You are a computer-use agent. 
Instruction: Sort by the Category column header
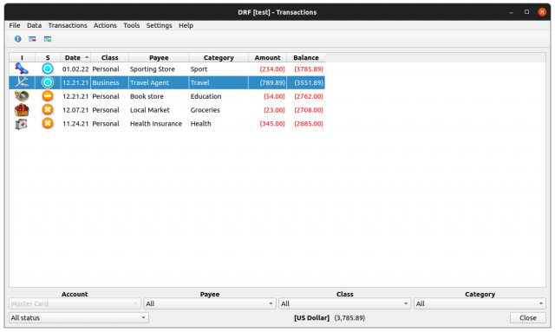coord(219,58)
